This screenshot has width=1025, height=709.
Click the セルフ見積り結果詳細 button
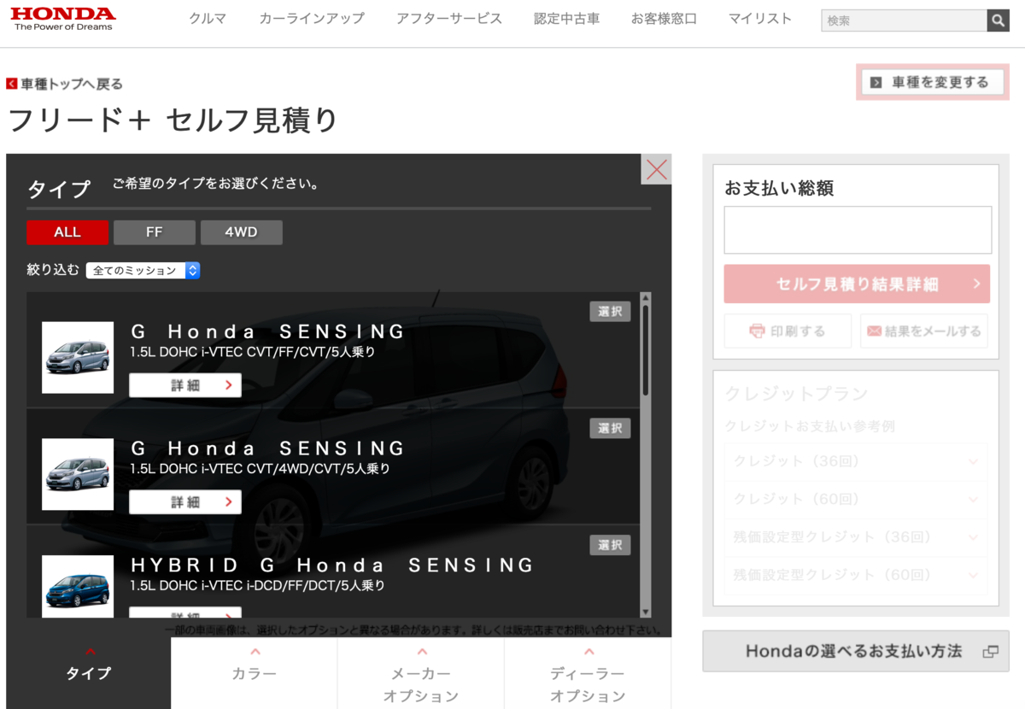(x=857, y=284)
